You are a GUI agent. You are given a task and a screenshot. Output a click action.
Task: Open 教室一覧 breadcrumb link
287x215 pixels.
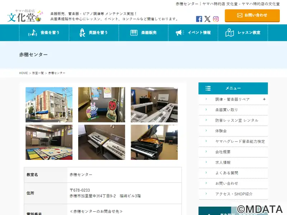point(38,73)
